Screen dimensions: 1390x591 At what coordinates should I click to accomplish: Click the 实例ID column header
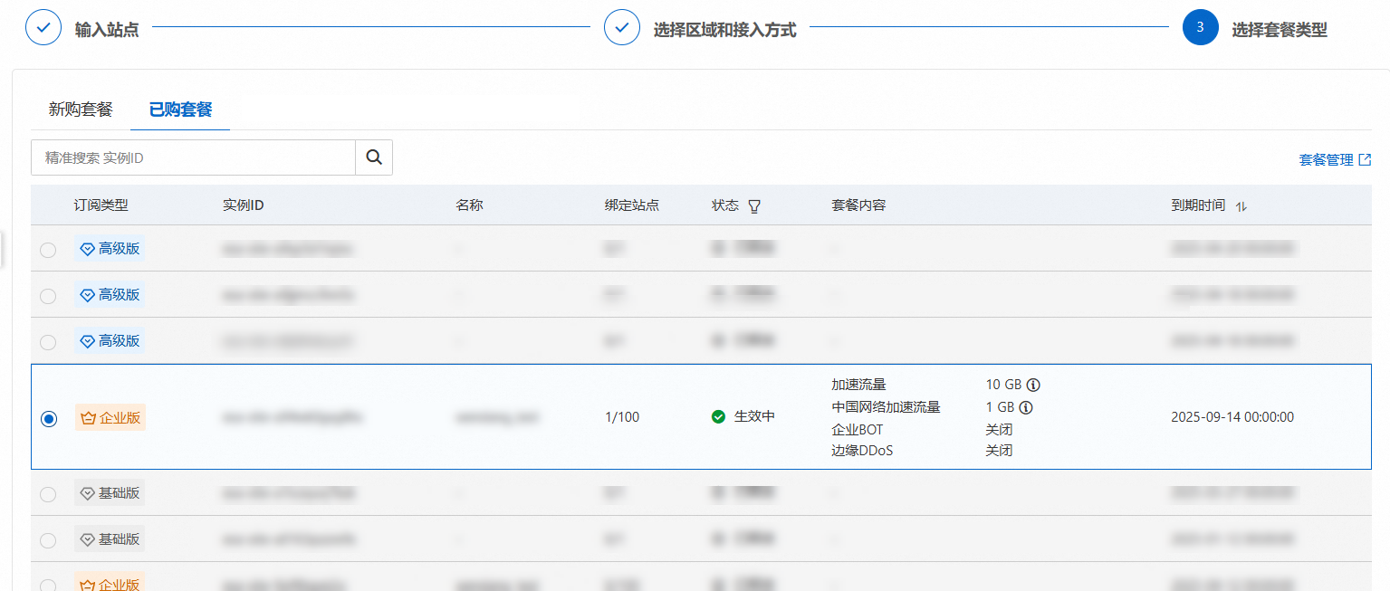pos(243,205)
